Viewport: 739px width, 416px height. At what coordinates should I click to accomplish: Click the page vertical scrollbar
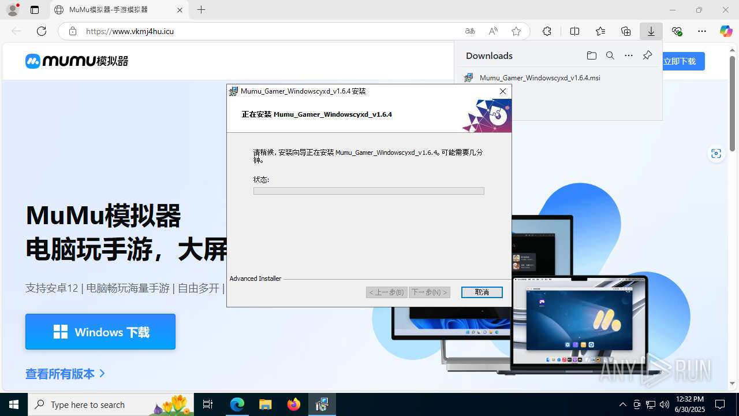tap(733, 104)
